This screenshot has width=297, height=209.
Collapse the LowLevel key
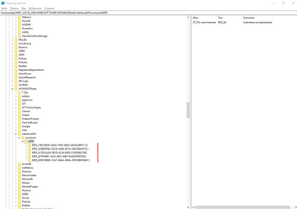pyautogui.click(x=19, y=138)
